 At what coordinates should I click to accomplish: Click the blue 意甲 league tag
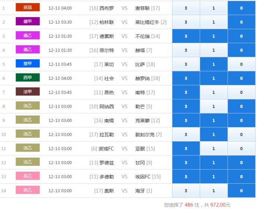coord(28,64)
